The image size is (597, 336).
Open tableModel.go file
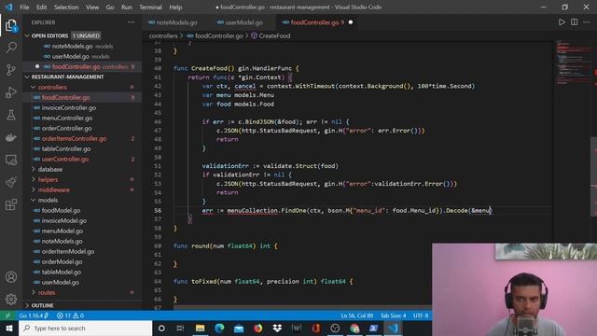point(62,272)
